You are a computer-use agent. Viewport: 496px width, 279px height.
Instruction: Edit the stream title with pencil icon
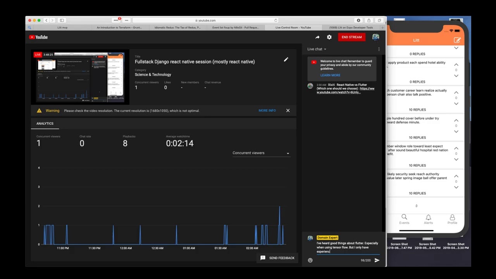tap(286, 59)
